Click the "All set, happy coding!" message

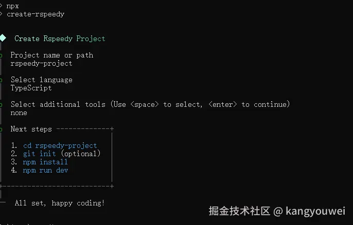pos(60,203)
